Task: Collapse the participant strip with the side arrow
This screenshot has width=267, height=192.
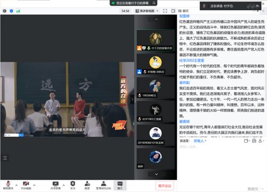Action: point(132,99)
